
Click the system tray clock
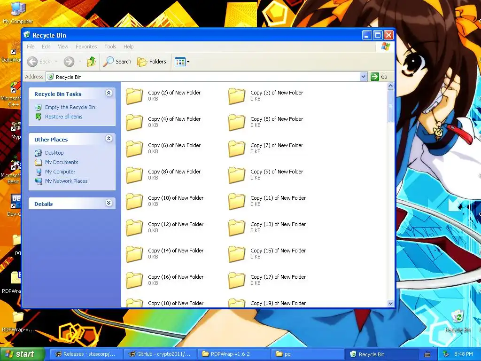464,354
